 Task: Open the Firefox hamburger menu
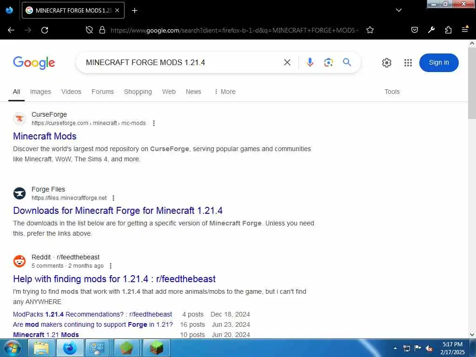(465, 29)
